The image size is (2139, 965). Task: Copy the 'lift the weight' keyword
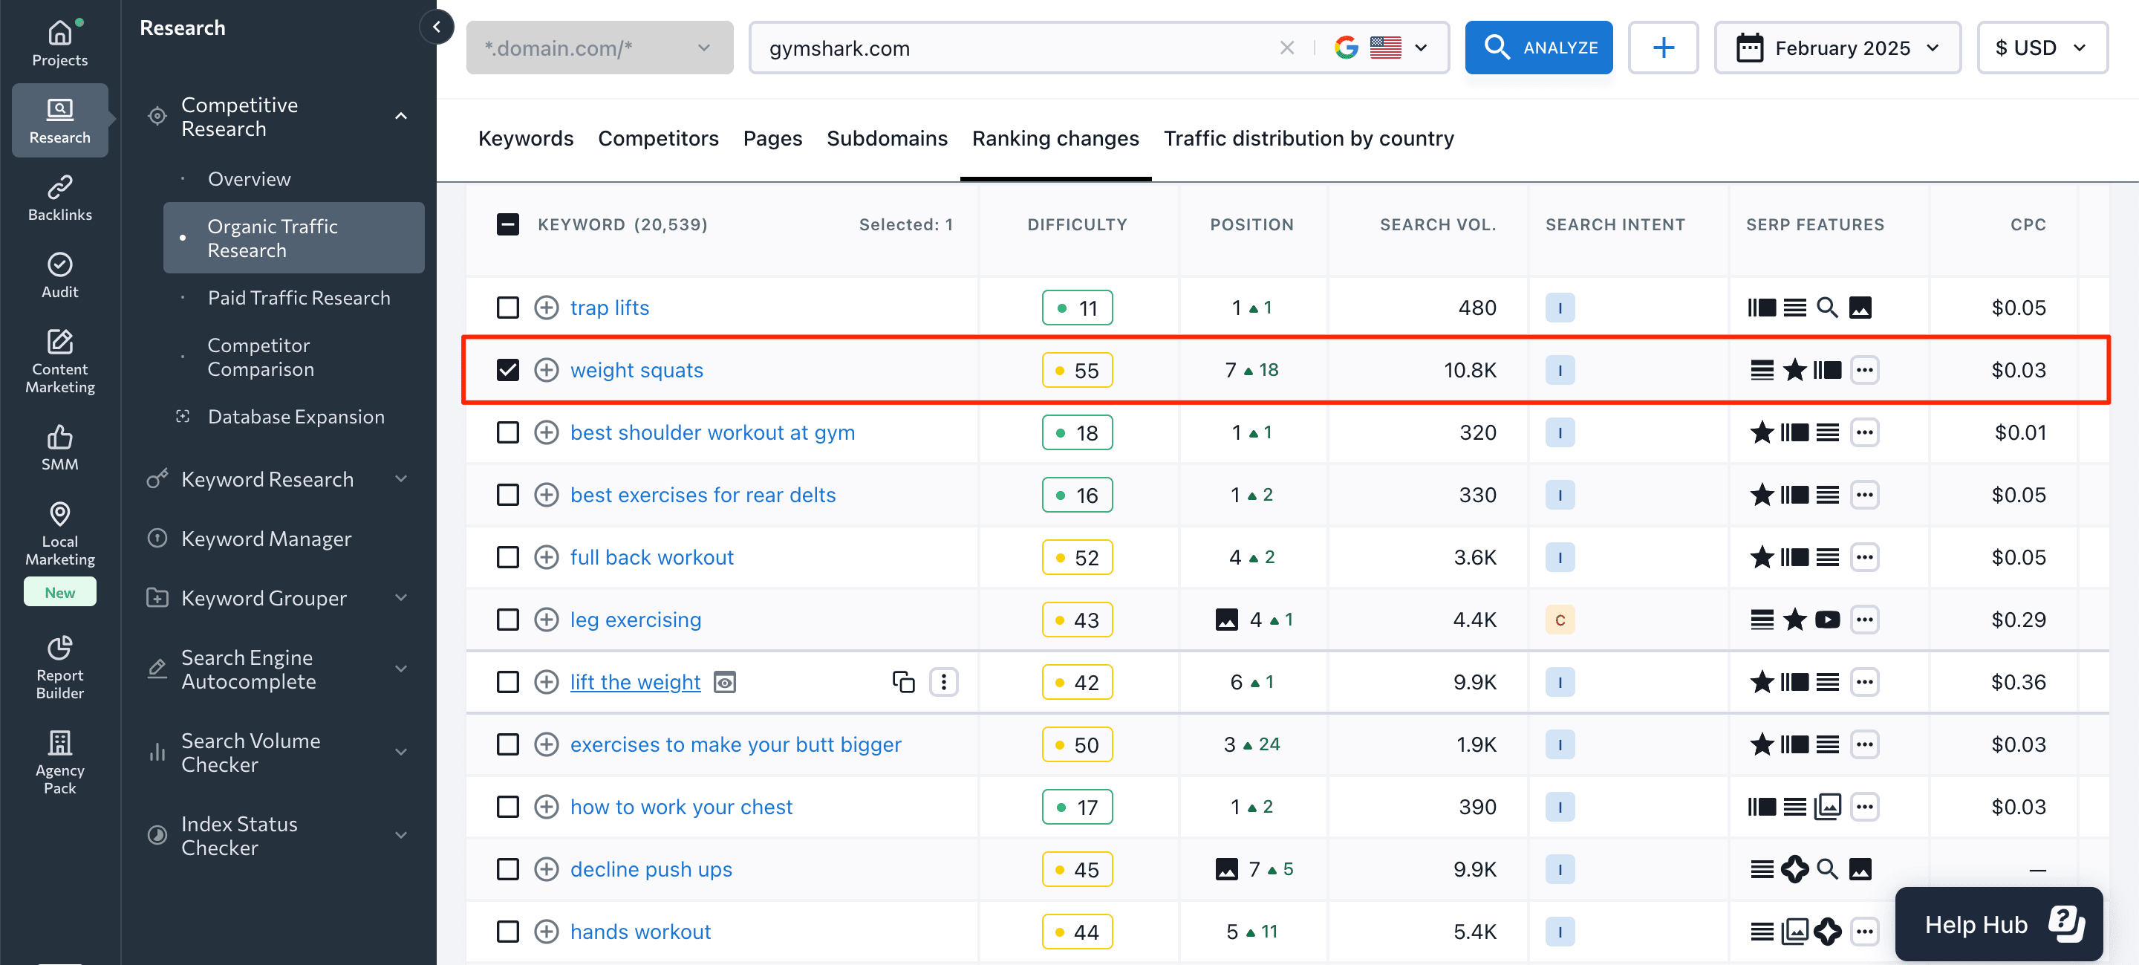[903, 682]
